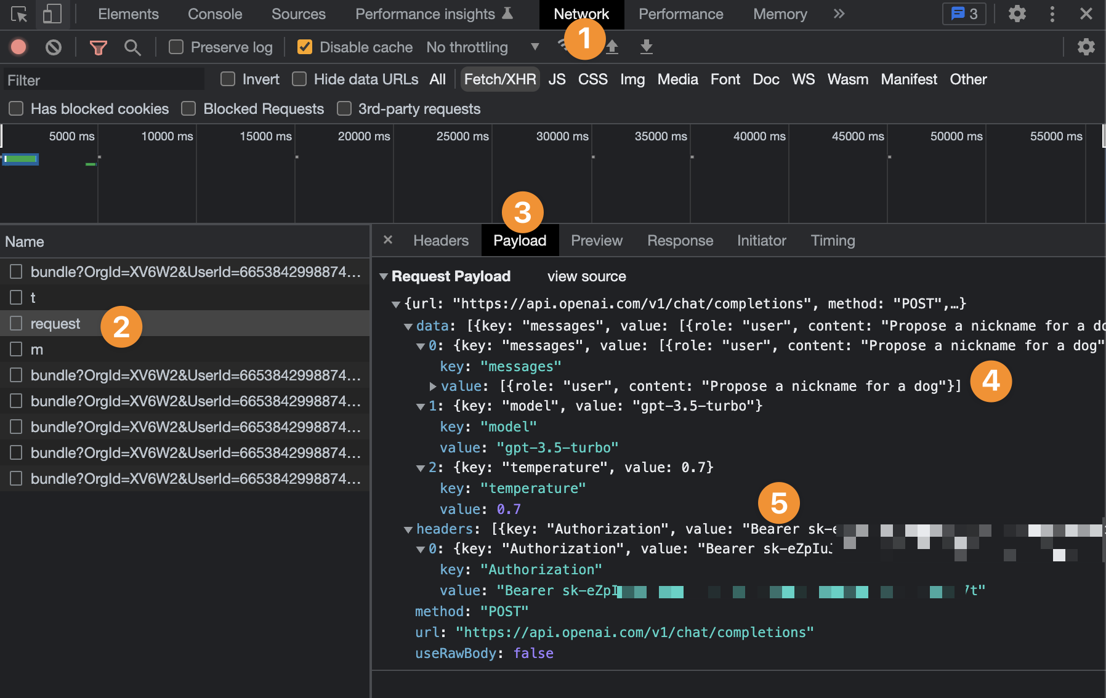Open network log search
The width and height of the screenshot is (1106, 698).
pyautogui.click(x=132, y=47)
